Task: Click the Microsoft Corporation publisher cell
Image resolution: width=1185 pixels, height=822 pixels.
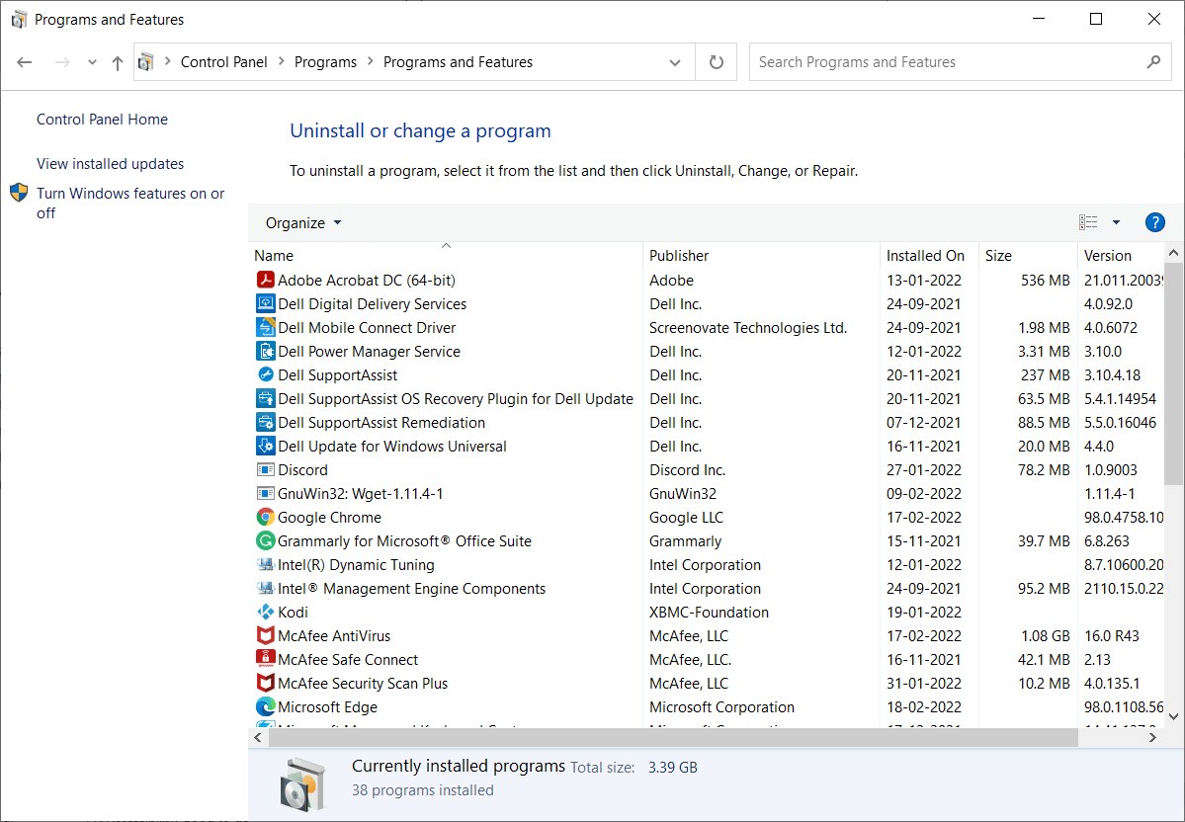Action: [721, 707]
